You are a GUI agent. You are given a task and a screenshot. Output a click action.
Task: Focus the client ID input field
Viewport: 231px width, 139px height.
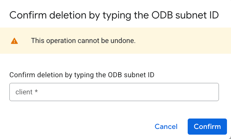pos(114,92)
